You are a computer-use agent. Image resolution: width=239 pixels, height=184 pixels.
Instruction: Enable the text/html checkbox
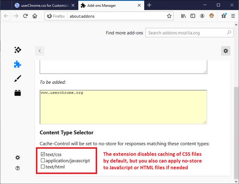point(43,167)
